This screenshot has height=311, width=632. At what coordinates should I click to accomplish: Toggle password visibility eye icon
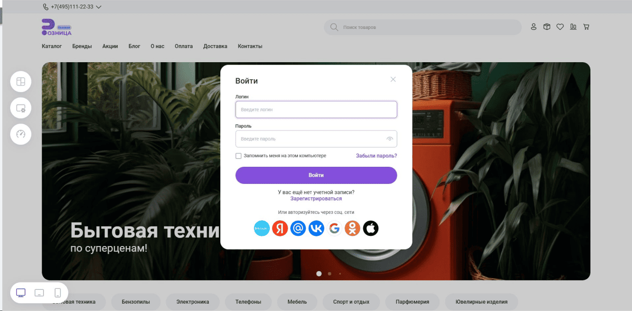click(x=389, y=139)
